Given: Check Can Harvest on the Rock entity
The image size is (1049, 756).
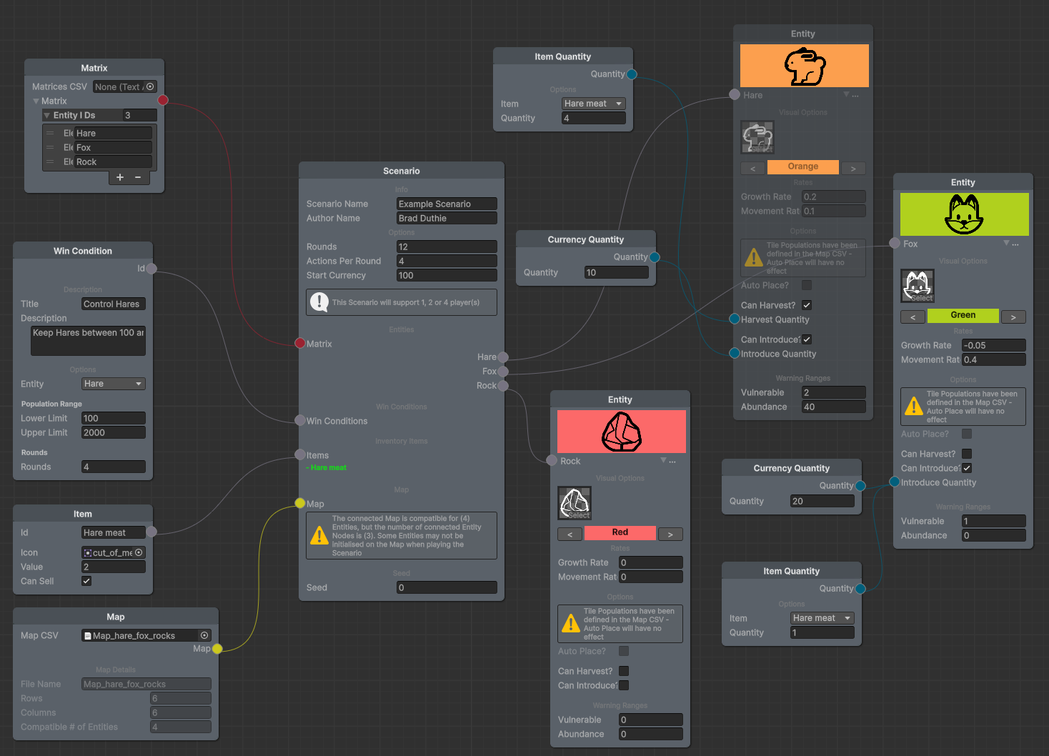Looking at the screenshot, I should (623, 671).
